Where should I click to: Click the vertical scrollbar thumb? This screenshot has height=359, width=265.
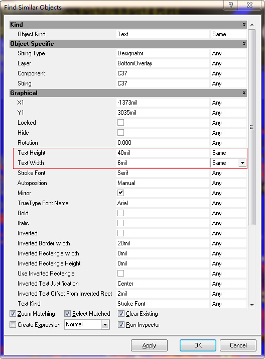pyautogui.click(x=252, y=127)
